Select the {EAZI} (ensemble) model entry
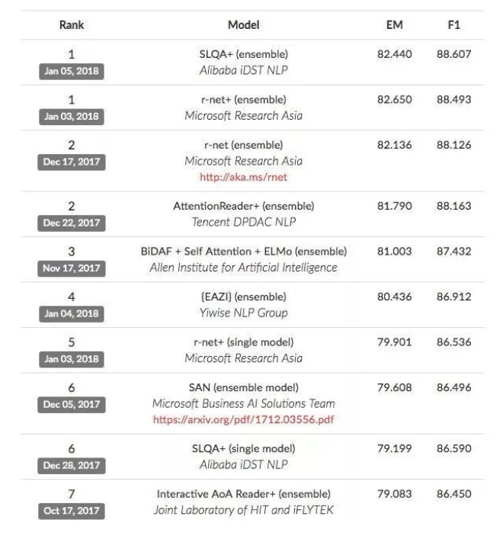503x536 pixels. 243,297
